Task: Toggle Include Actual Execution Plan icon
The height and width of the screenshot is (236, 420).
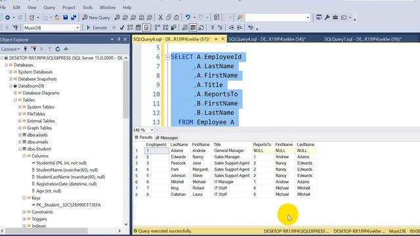Action: [x=157, y=28]
